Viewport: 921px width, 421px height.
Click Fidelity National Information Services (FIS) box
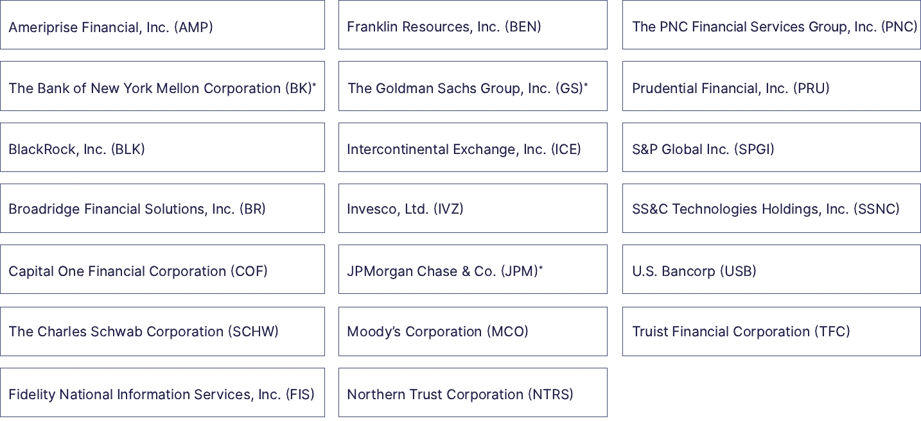click(162, 393)
